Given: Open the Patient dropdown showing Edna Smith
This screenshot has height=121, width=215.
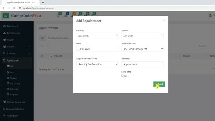Looking at the screenshot, I should coord(97,36).
